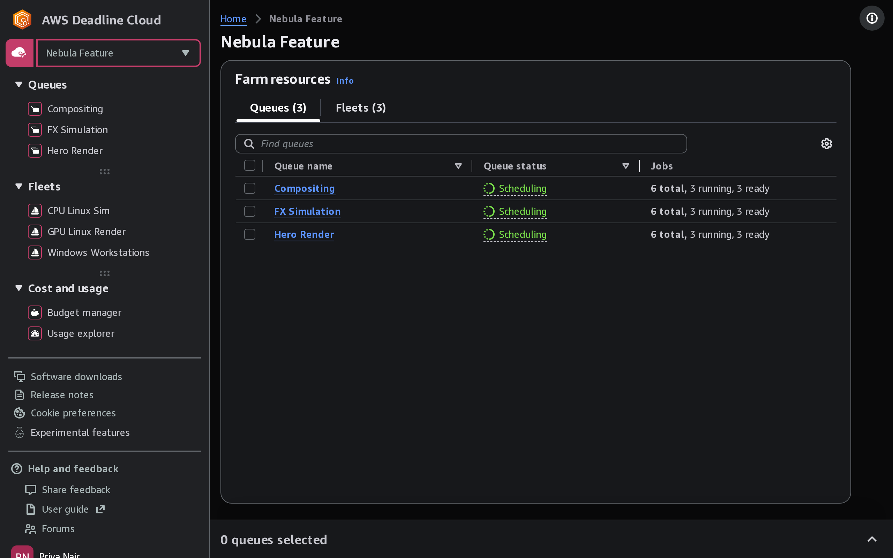Viewport: 893px width, 558px height.
Task: Open Share feedback link
Action: 76,490
